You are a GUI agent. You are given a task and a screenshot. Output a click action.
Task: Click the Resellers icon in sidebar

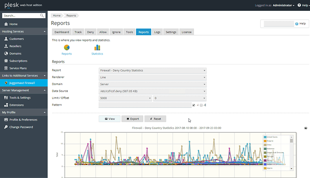(x=6, y=46)
